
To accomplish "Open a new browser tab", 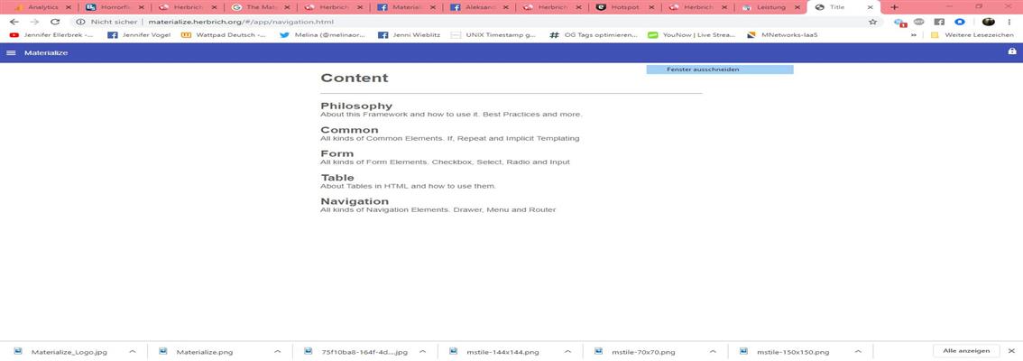I will (894, 7).
